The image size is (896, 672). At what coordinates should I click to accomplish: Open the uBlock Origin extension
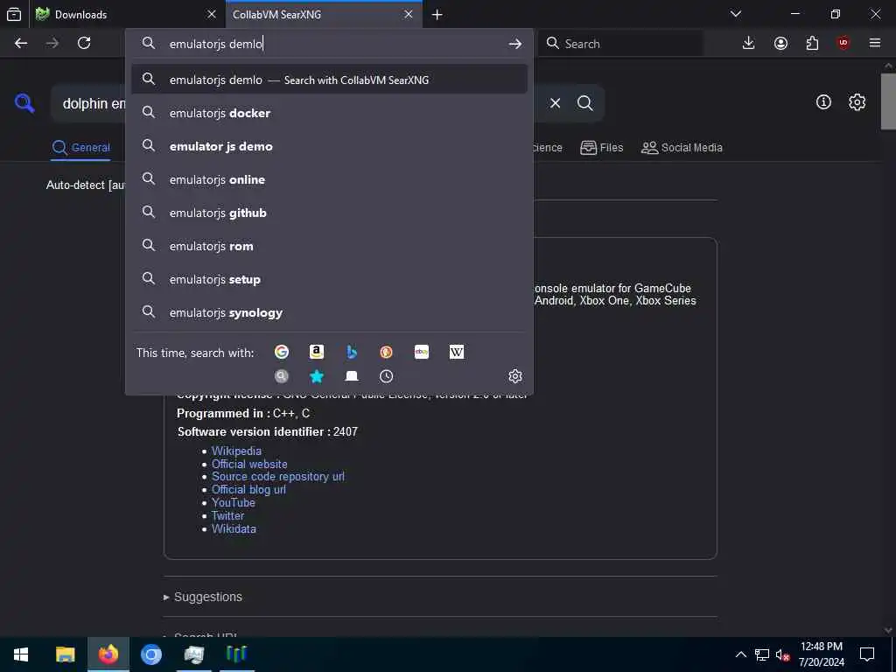pos(843,43)
